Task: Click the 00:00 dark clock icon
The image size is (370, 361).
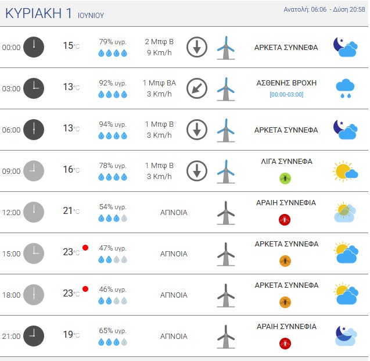Action: pyautogui.click(x=34, y=47)
